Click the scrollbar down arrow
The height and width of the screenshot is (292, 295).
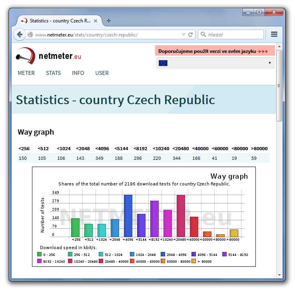click(279, 275)
